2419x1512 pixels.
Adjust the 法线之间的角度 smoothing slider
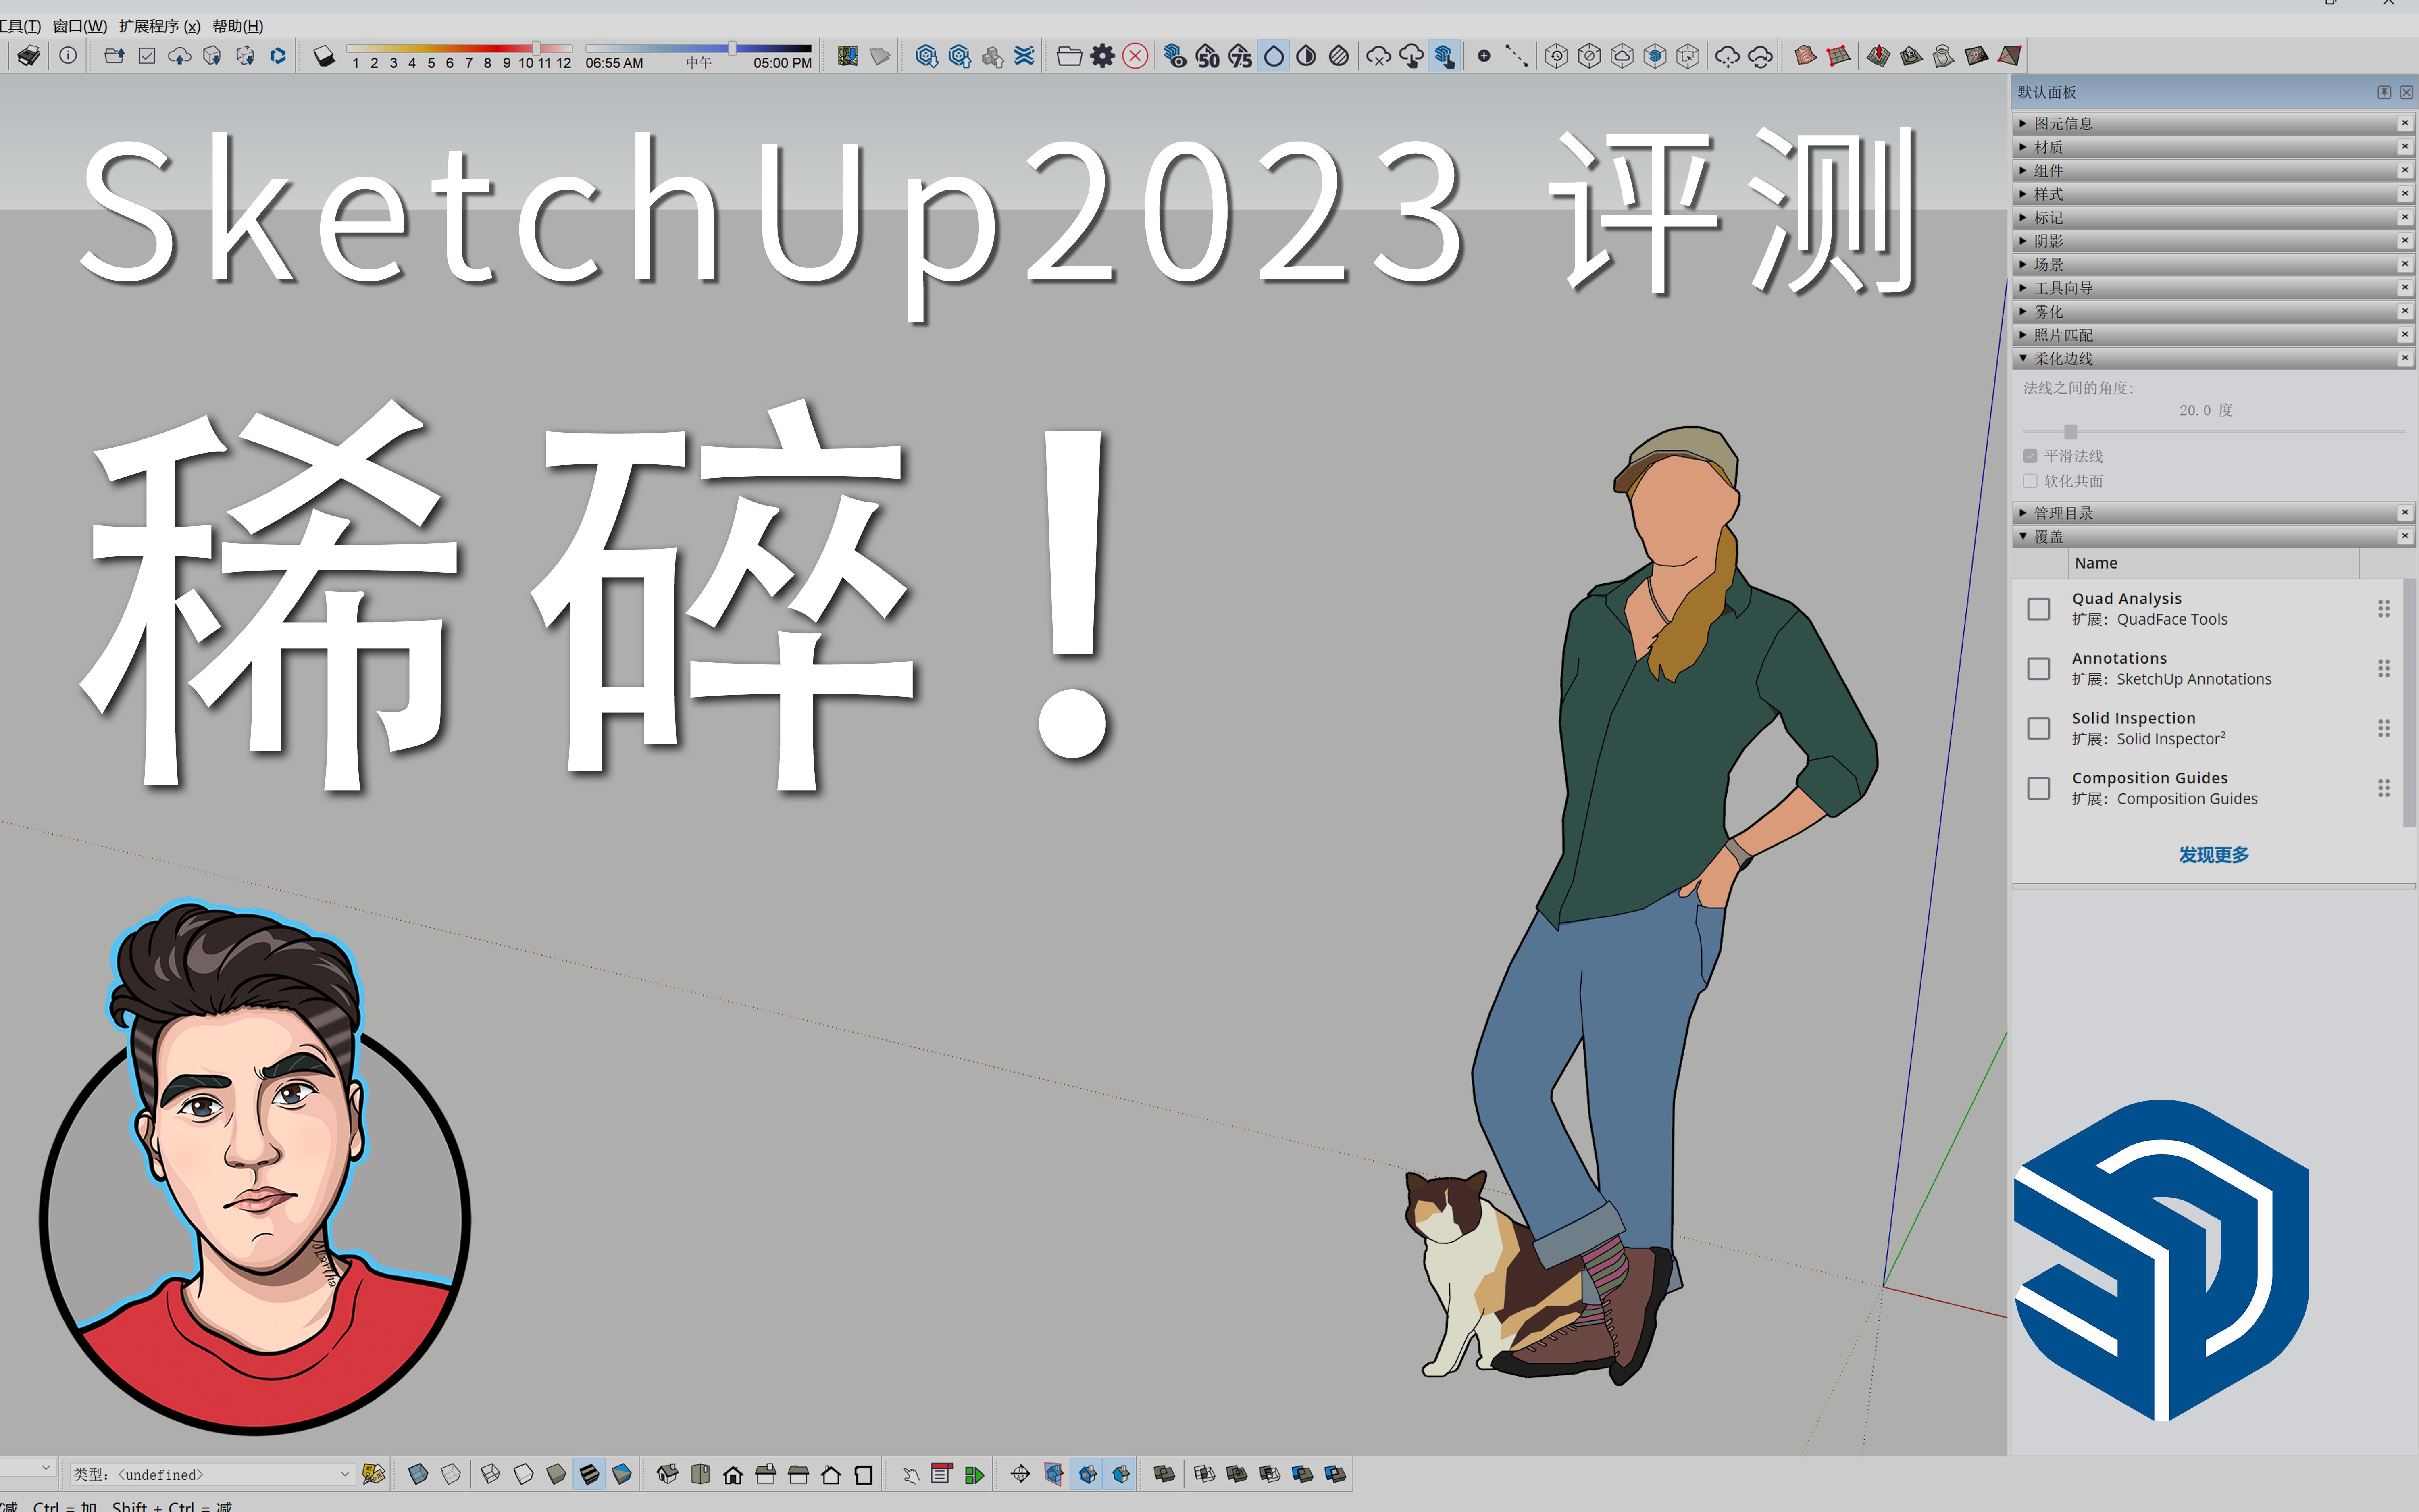click(2070, 432)
